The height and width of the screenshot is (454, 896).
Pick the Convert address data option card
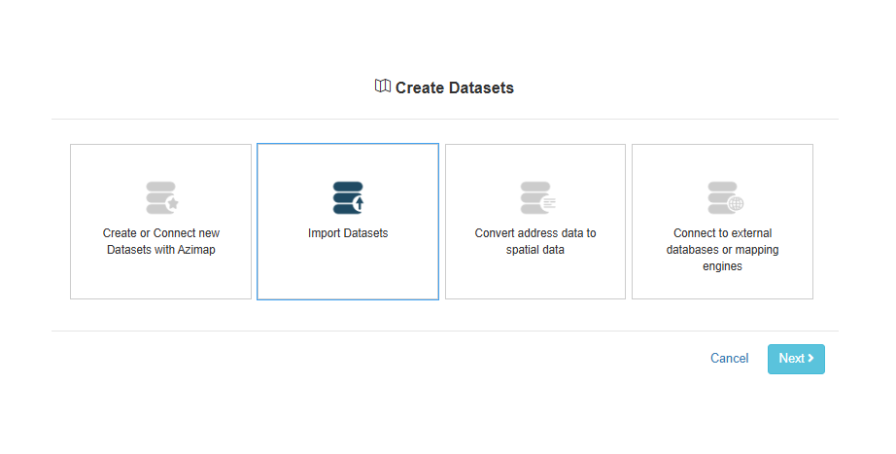tap(535, 222)
